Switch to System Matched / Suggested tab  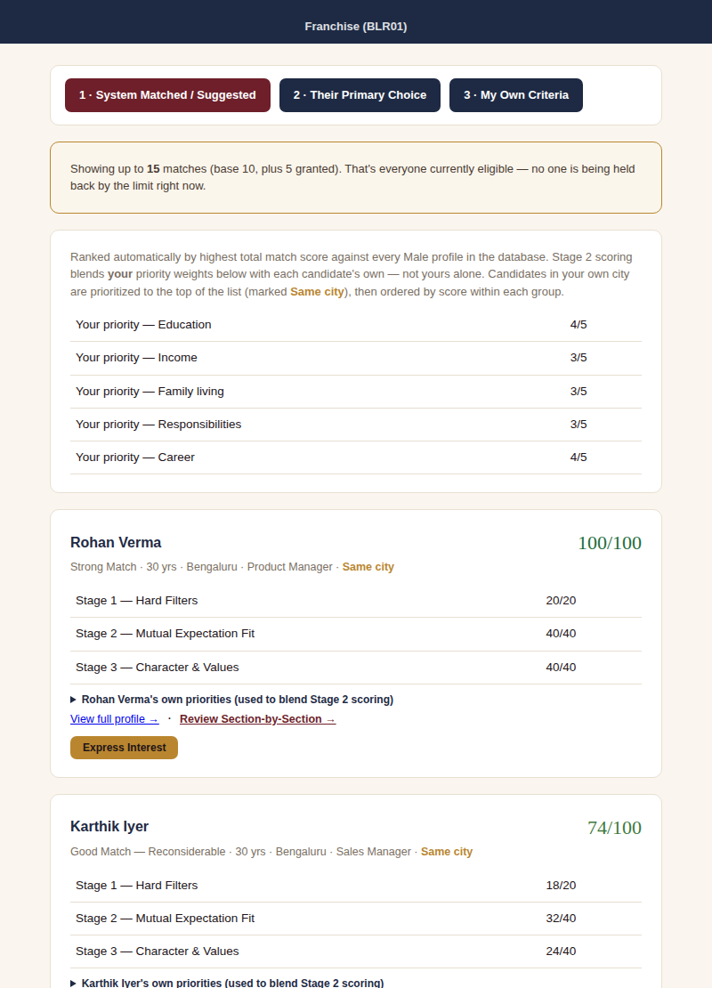(x=167, y=95)
